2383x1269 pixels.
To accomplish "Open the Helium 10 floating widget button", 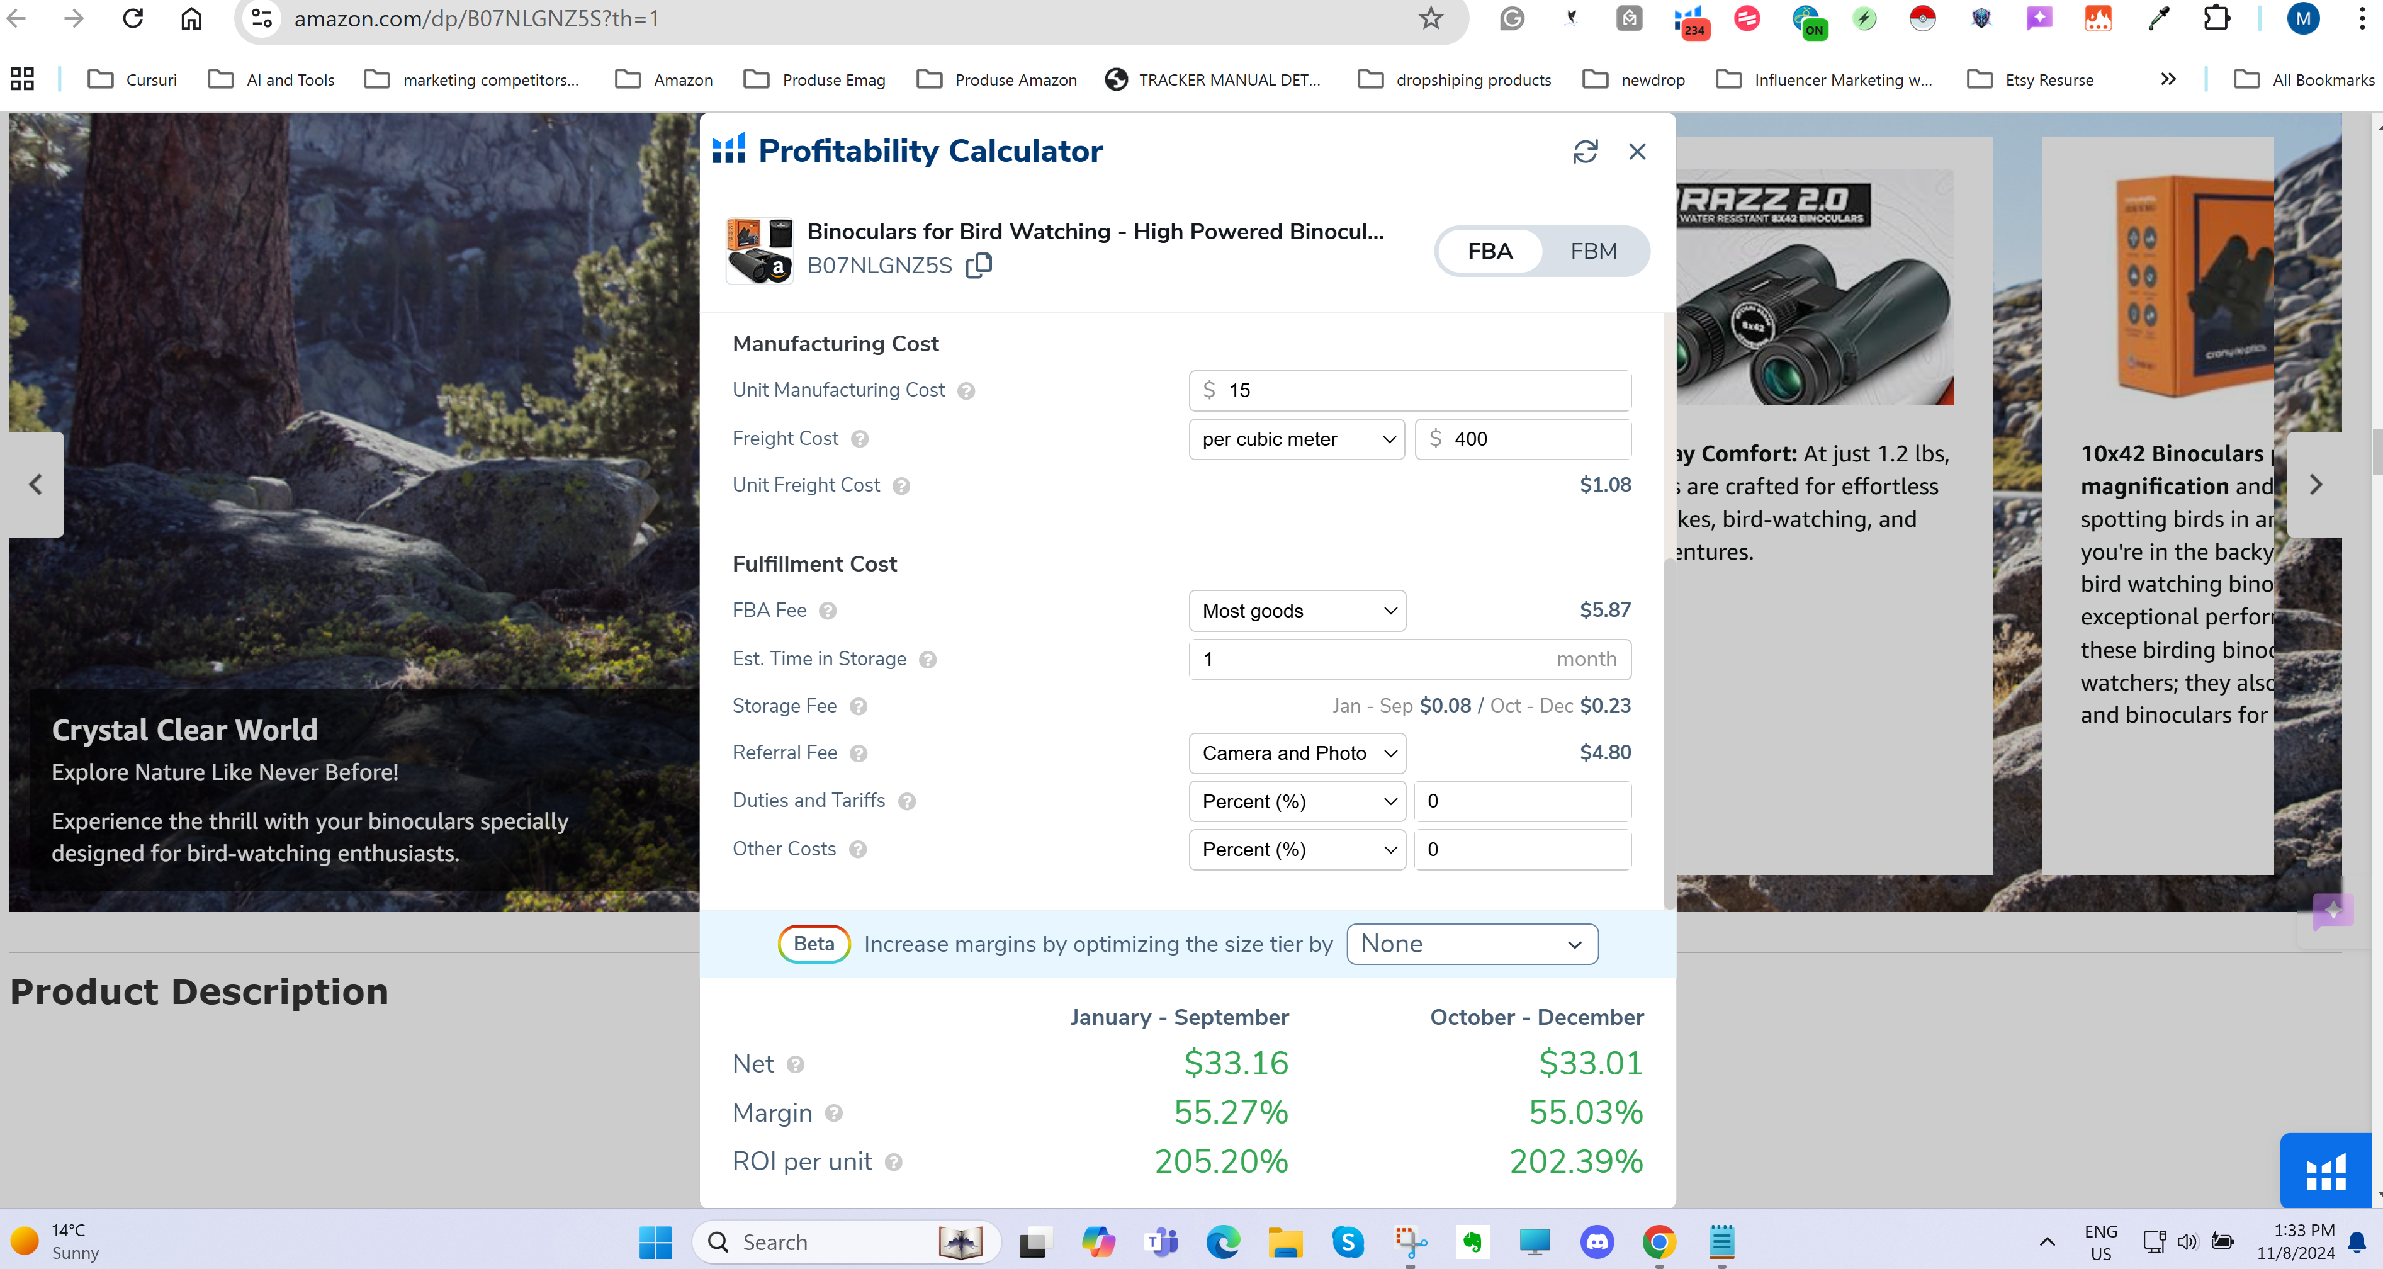I will 2324,1170.
